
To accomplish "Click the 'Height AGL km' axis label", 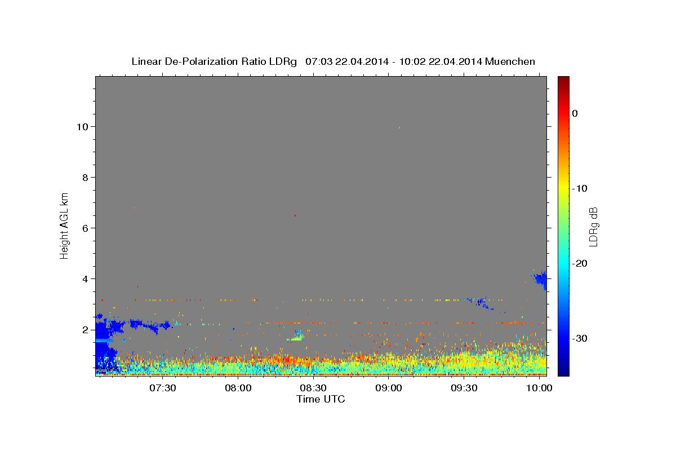I will (x=64, y=225).
